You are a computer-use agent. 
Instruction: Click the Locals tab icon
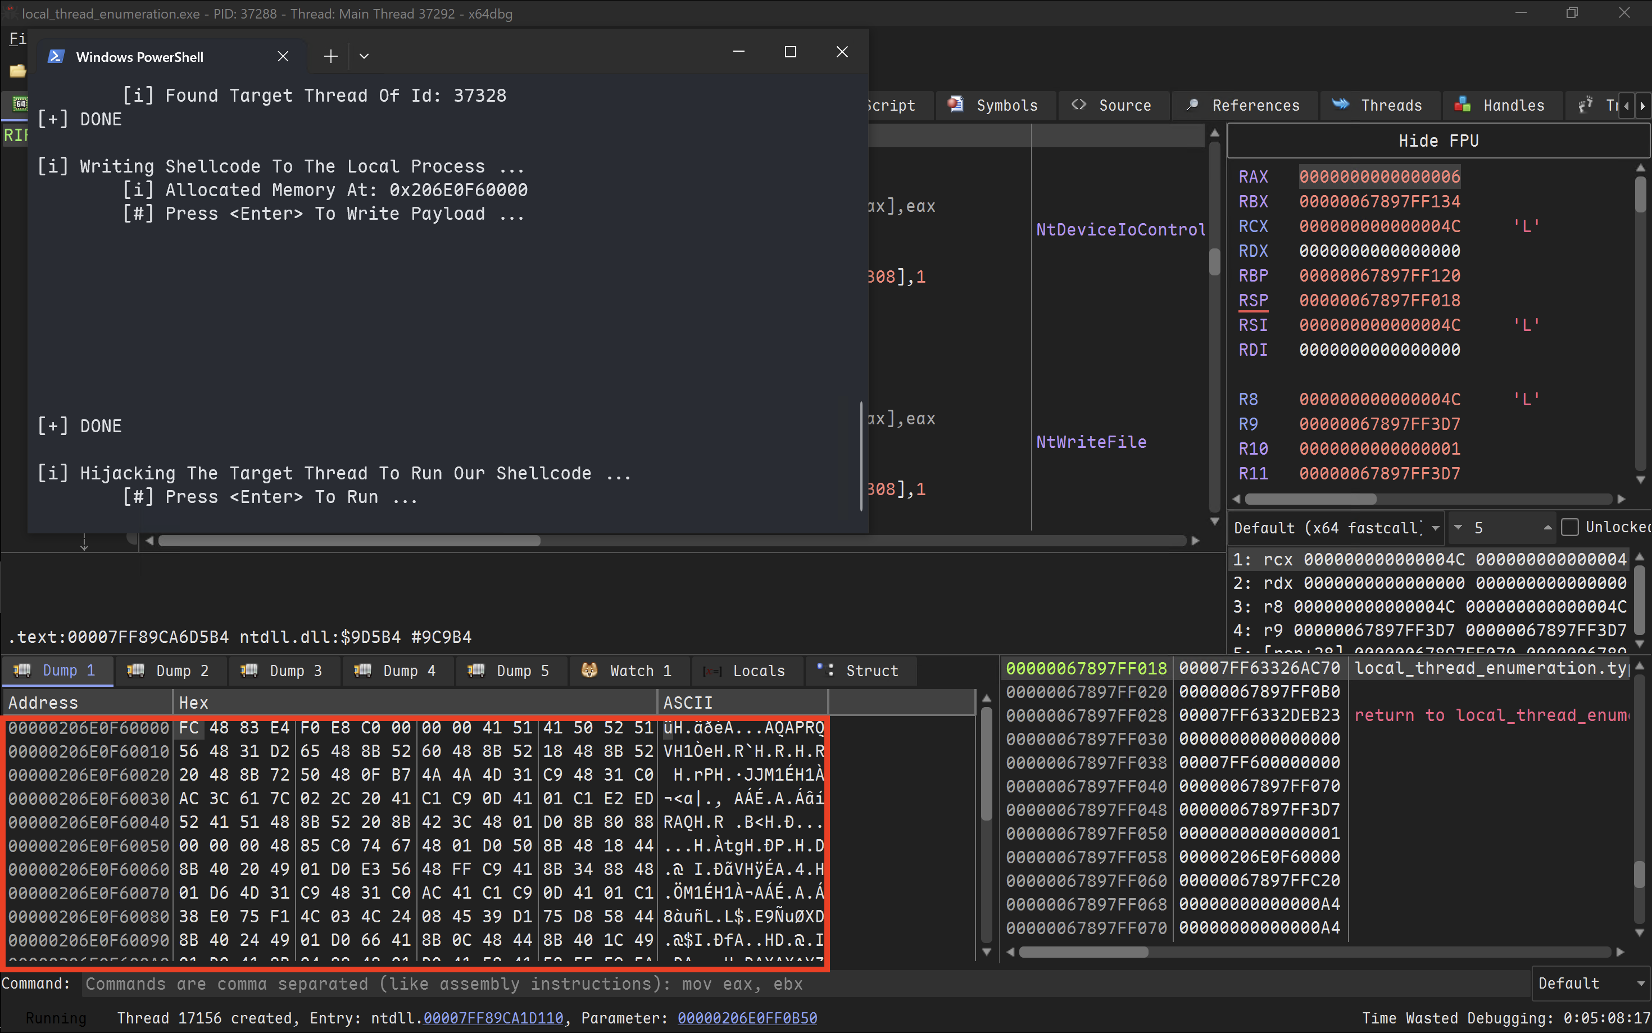712,671
